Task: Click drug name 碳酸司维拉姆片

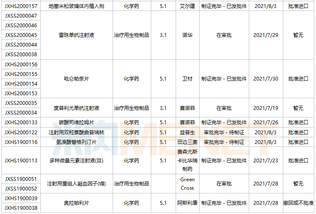Action: click(76, 123)
